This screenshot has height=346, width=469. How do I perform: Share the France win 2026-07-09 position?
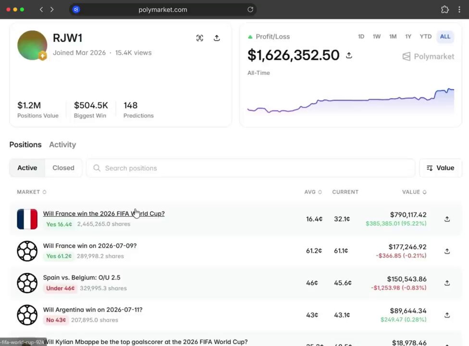(447, 251)
